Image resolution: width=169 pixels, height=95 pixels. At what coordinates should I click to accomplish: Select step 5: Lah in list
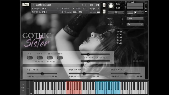(x=119, y=43)
